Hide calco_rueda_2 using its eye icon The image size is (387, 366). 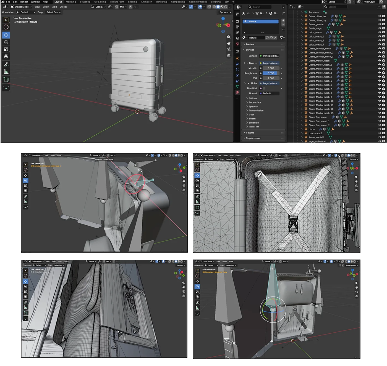coord(380,41)
